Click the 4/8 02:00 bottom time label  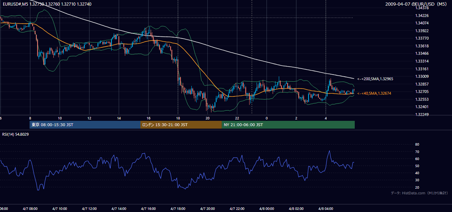296,209
